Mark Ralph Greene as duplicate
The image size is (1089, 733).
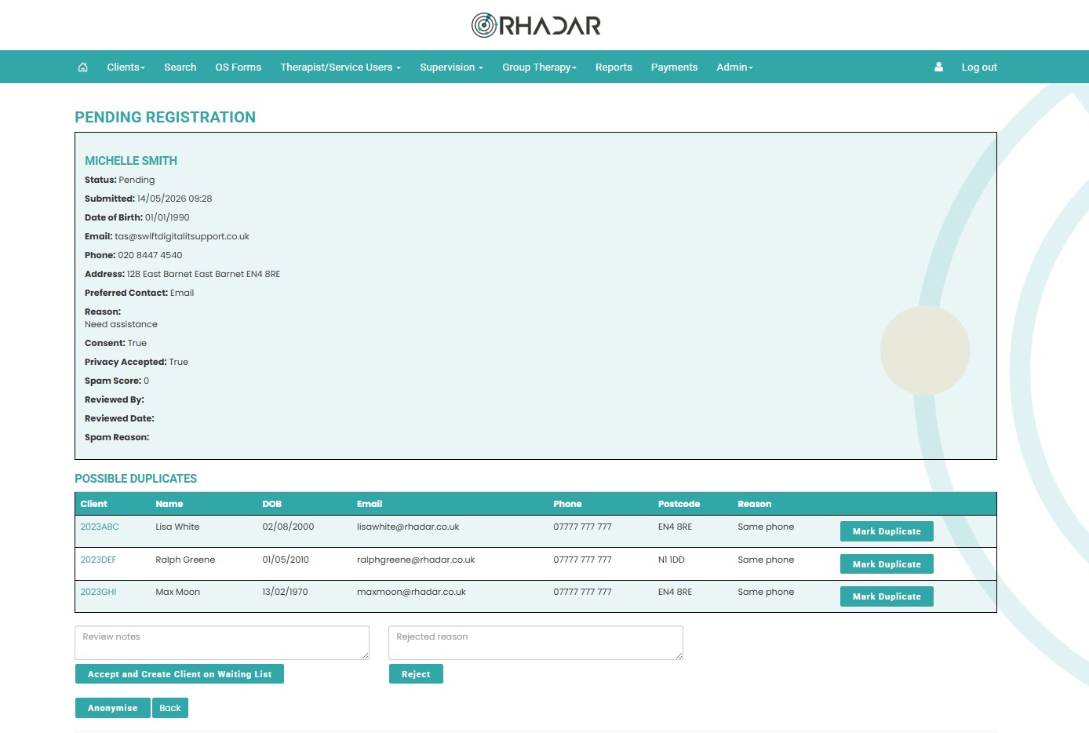pyautogui.click(x=887, y=564)
